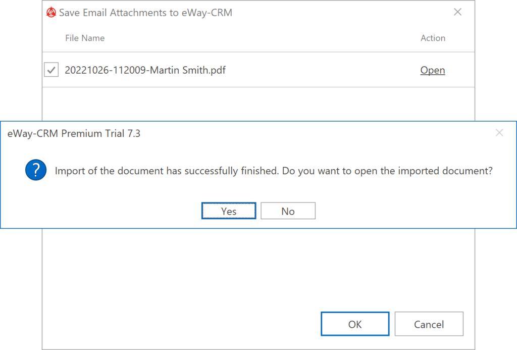Image resolution: width=517 pixels, height=350 pixels.
Task: Click the Save Email Attachments to eWay-CRM title
Action: click(145, 13)
